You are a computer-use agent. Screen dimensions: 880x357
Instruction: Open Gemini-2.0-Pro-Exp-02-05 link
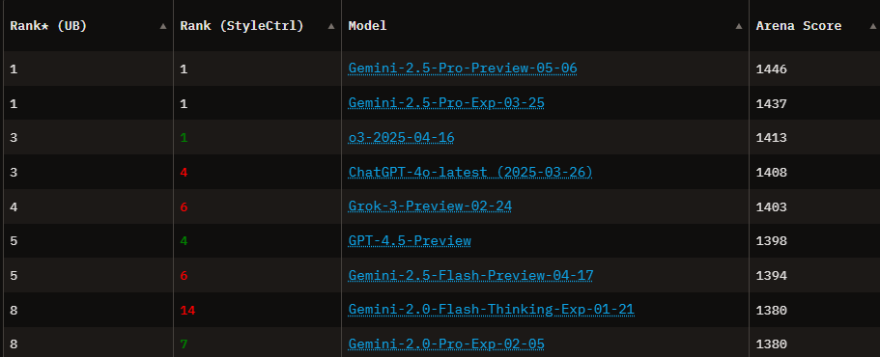446,344
